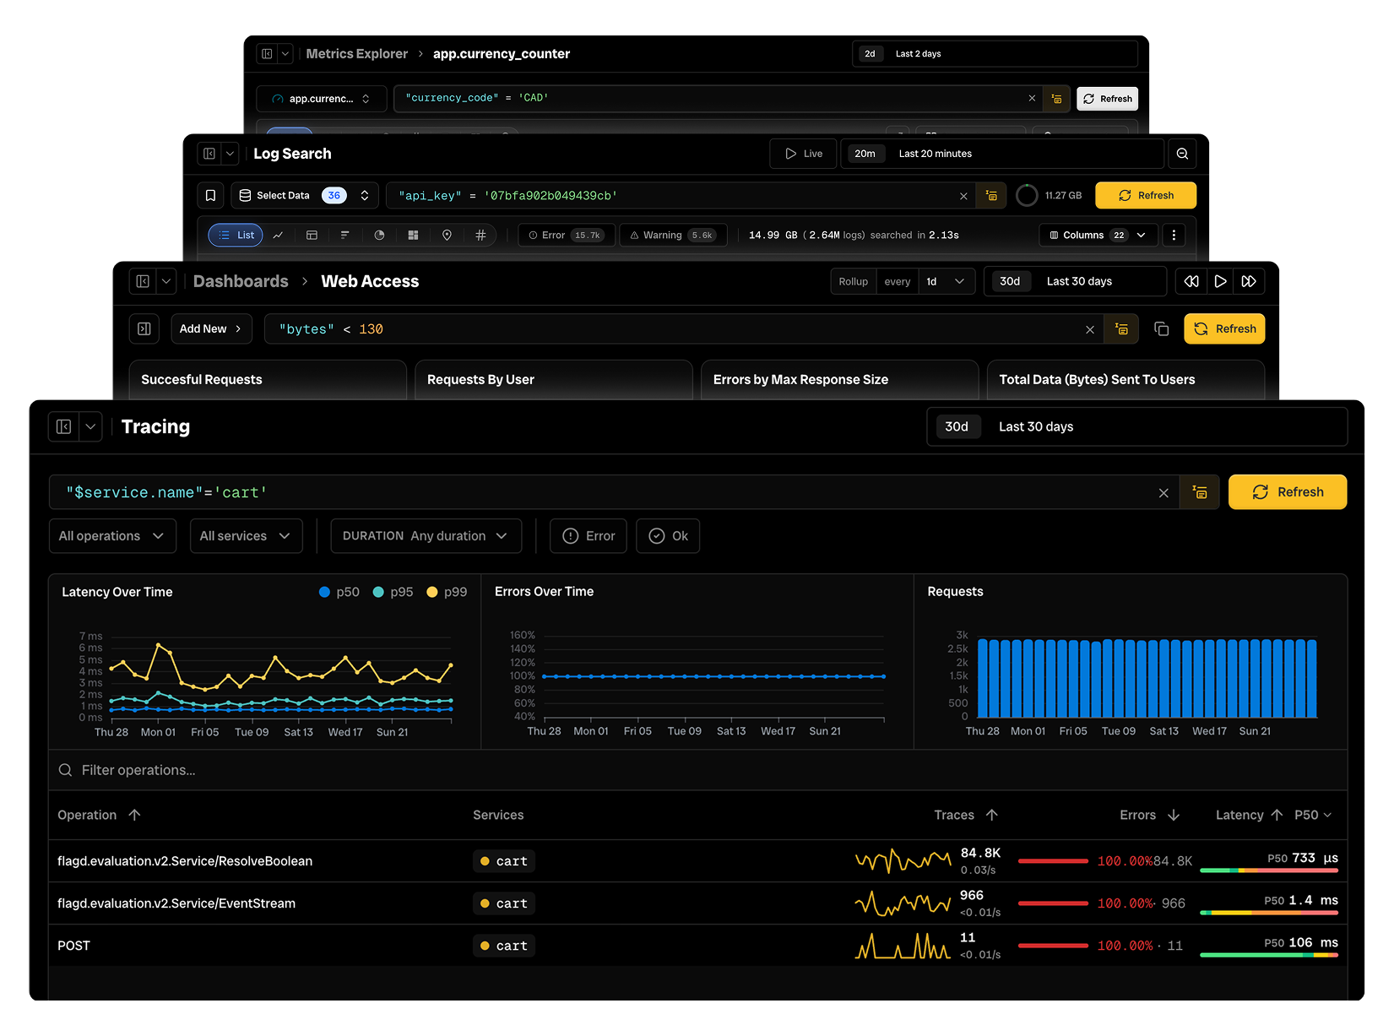1394x1025 pixels.
Task: Sort by the Operation column
Action: (100, 815)
